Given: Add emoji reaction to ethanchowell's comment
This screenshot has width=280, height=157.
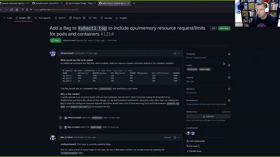Looking at the screenshot, I should tap(175, 53).
